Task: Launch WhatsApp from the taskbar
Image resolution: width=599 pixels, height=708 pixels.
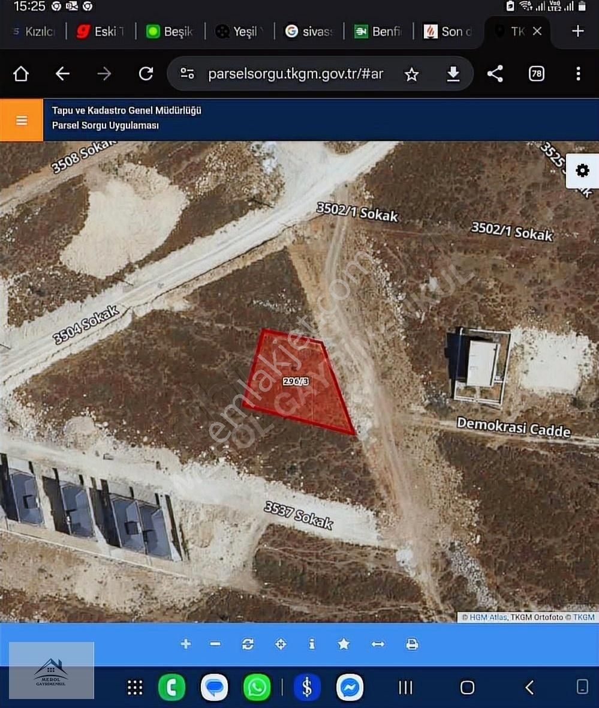Action: 257,688
